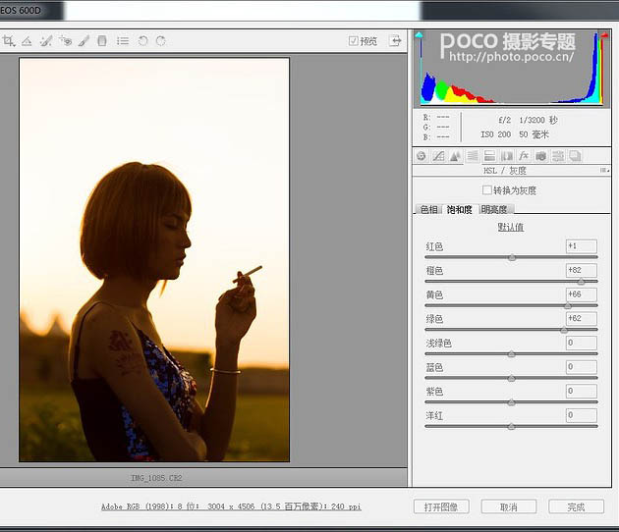619x532 pixels.
Task: Click the 红色 value input field
Action: point(581,245)
